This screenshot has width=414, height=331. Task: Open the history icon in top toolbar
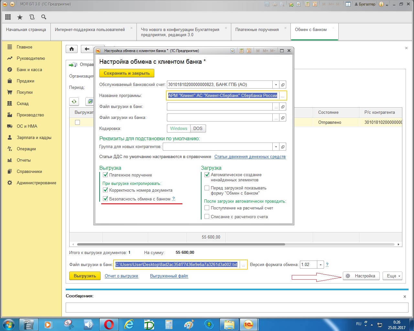[x=32, y=17]
